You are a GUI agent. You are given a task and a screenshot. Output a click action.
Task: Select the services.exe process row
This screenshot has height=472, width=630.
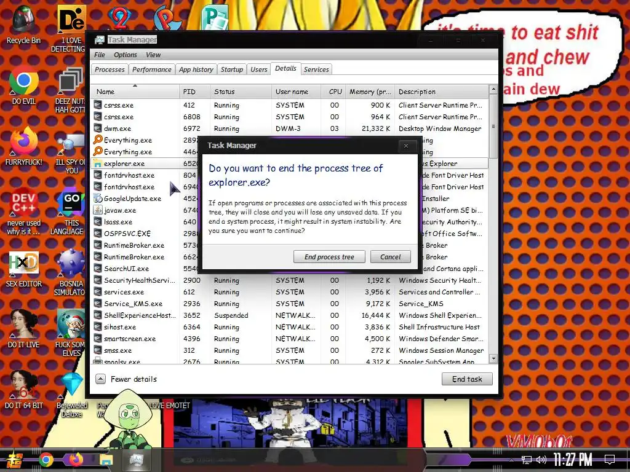pyautogui.click(x=289, y=292)
